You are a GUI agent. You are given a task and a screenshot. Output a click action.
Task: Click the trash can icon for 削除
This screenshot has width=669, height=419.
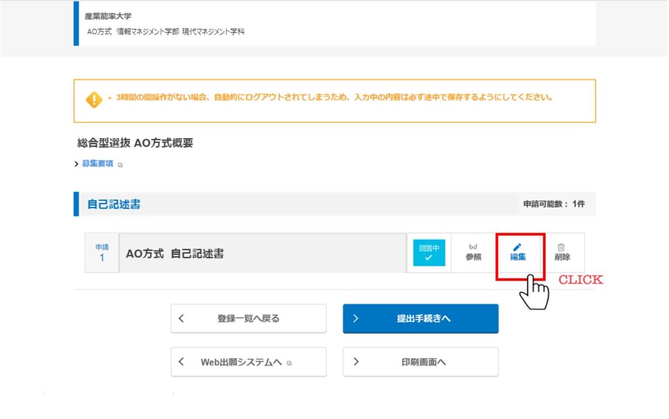561,247
